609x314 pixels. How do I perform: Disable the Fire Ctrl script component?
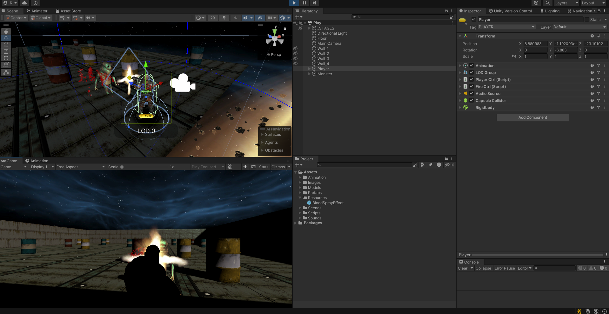point(471,86)
